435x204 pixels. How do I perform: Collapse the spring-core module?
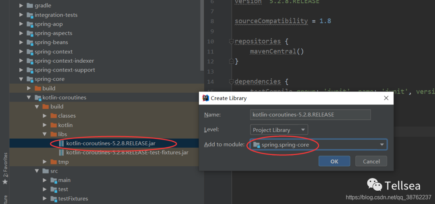[x=21, y=79]
